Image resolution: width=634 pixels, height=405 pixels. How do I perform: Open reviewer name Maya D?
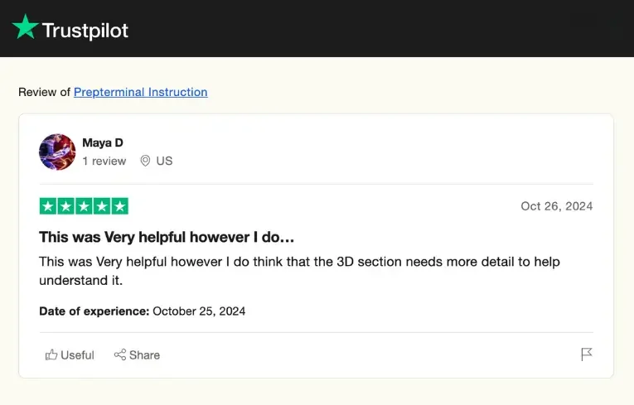(x=103, y=142)
